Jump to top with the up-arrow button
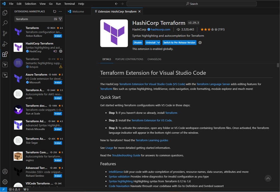Screen dimensions: 280x192 click(x=268, y=178)
